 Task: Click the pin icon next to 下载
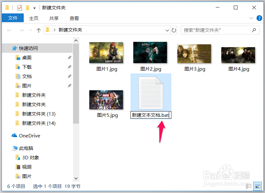click(69, 67)
